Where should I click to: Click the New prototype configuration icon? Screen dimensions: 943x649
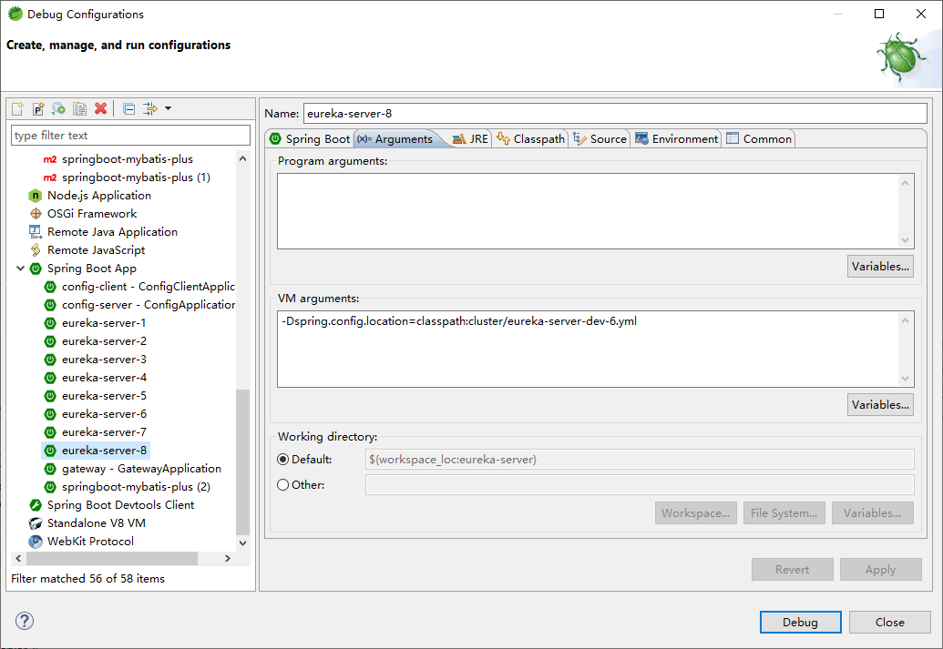coord(38,108)
